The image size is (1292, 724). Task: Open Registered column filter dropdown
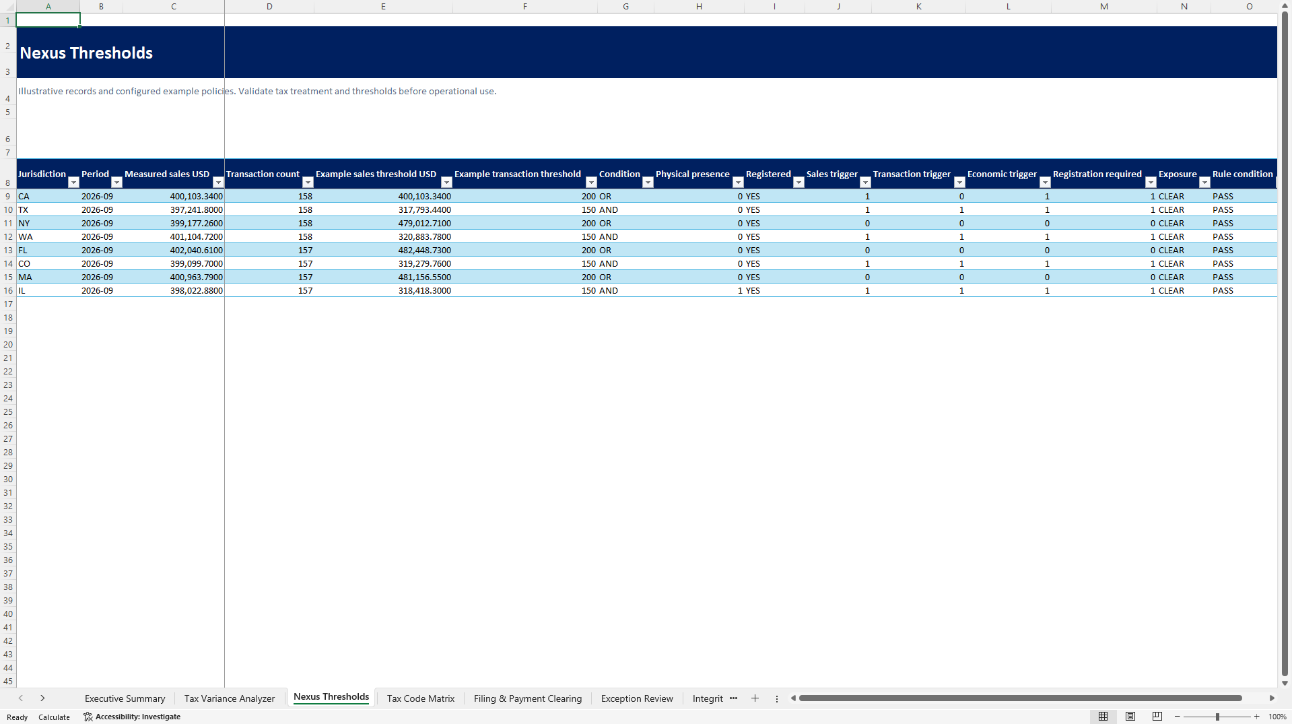pos(798,183)
